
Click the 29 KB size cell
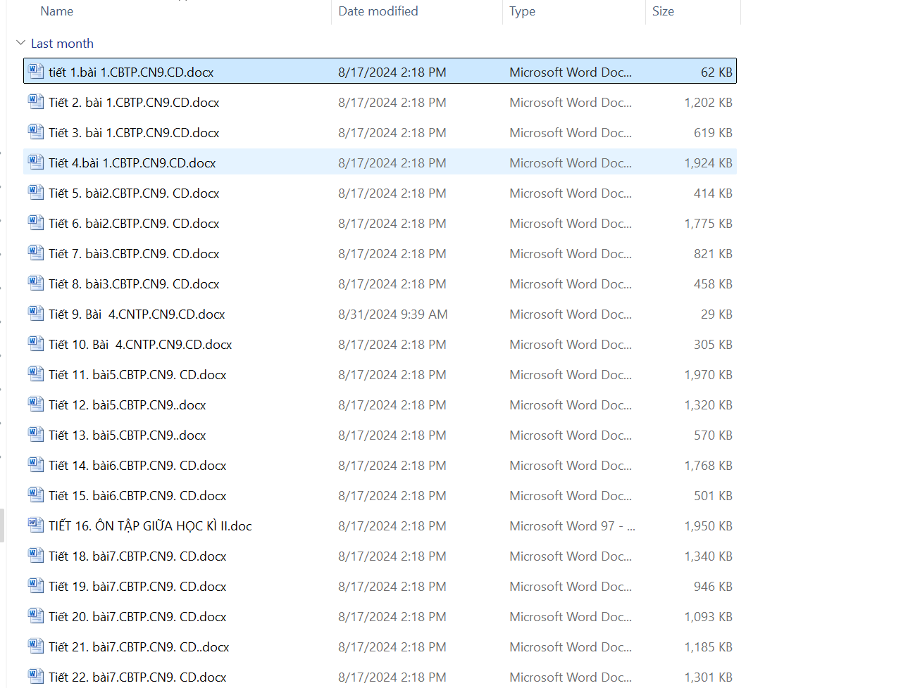point(716,314)
